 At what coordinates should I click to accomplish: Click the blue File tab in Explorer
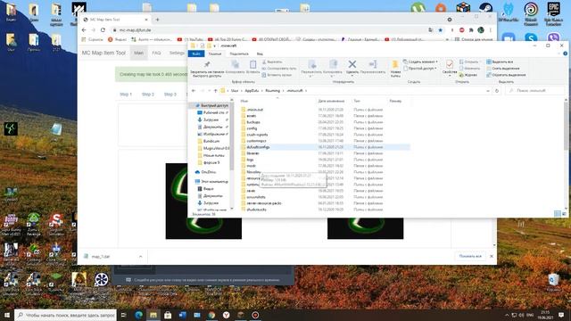click(x=196, y=53)
